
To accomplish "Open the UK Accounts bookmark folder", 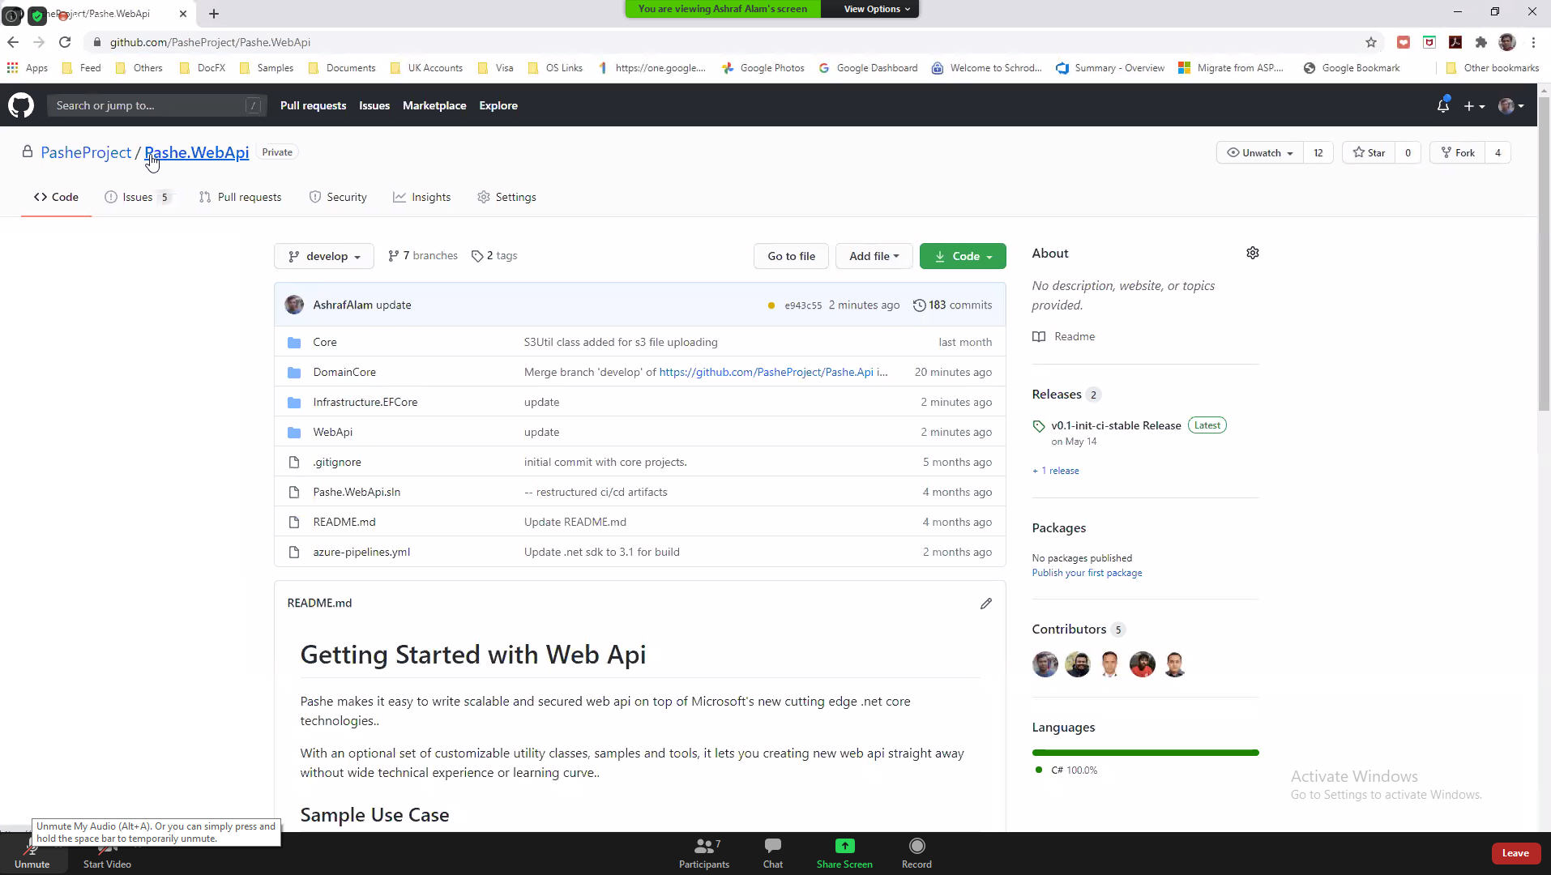I will [427, 68].
